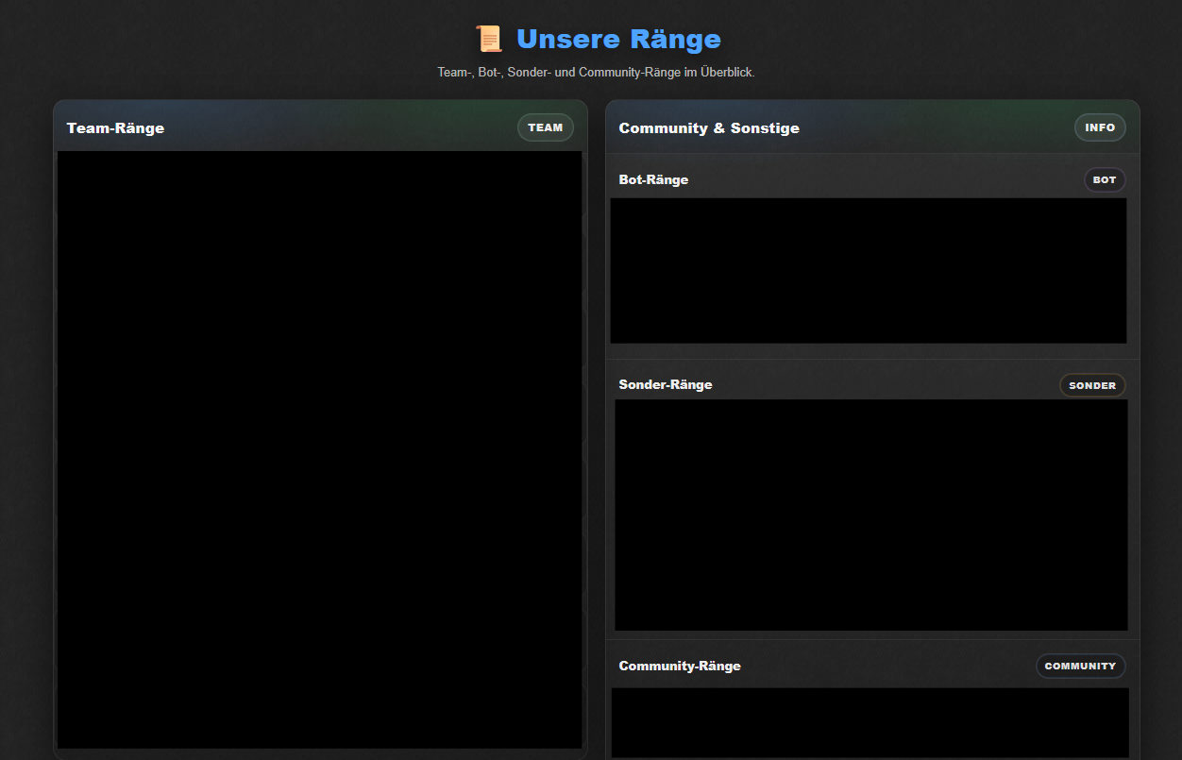Click the scroll icon beside the page title
This screenshot has width=1182, height=760.
pyautogui.click(x=489, y=39)
